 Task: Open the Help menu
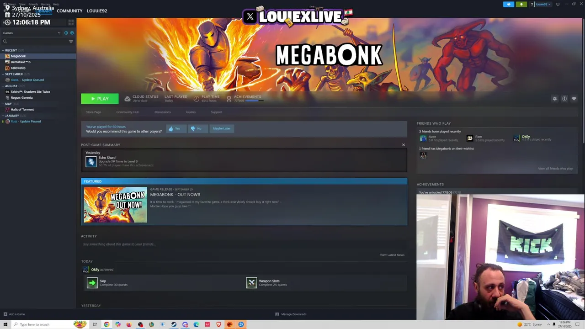click(56, 4)
